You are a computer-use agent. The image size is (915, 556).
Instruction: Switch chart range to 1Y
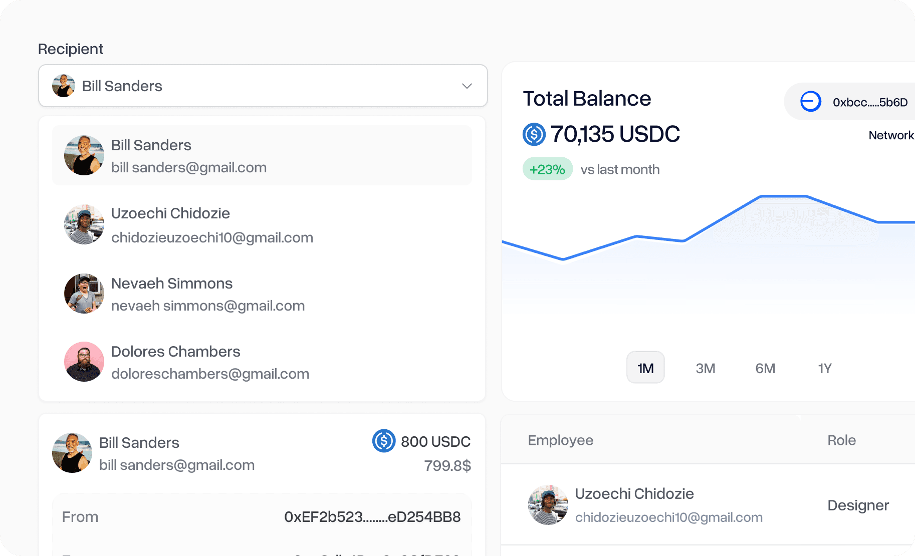[825, 369]
